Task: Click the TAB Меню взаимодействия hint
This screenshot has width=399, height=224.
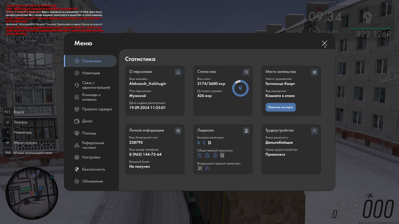Action: pos(28,153)
